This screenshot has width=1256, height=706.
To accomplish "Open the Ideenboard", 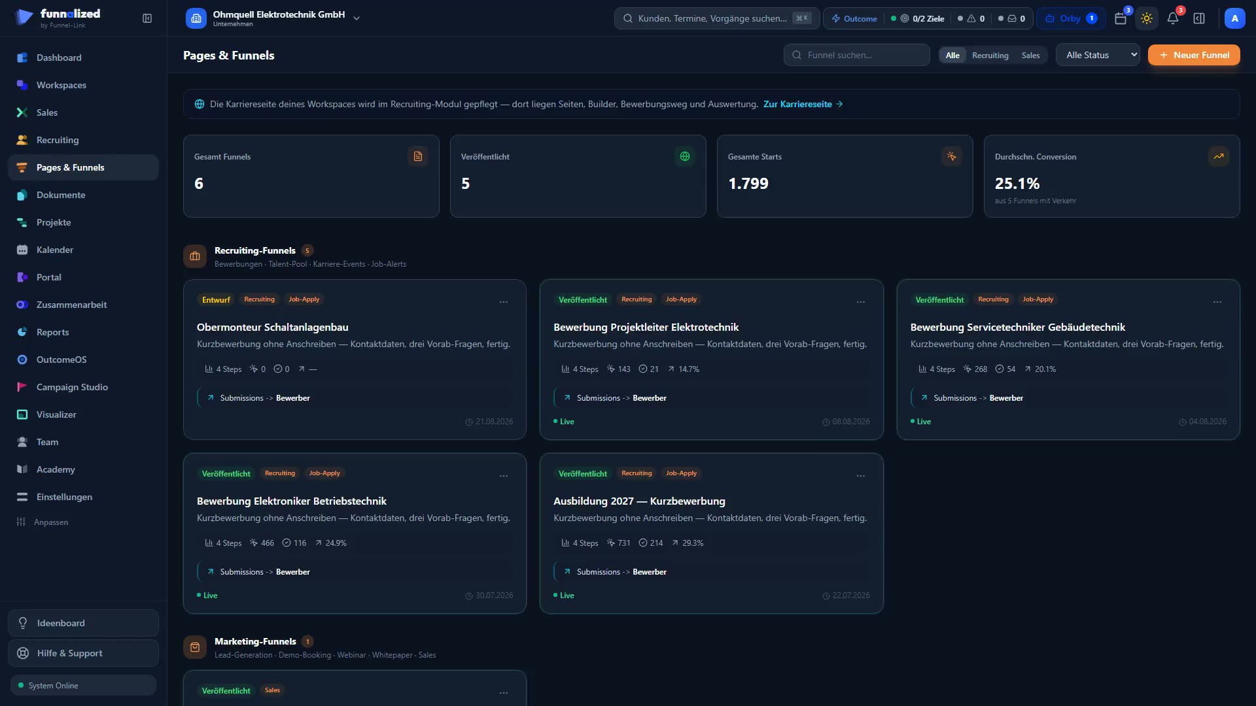I will click(x=83, y=623).
